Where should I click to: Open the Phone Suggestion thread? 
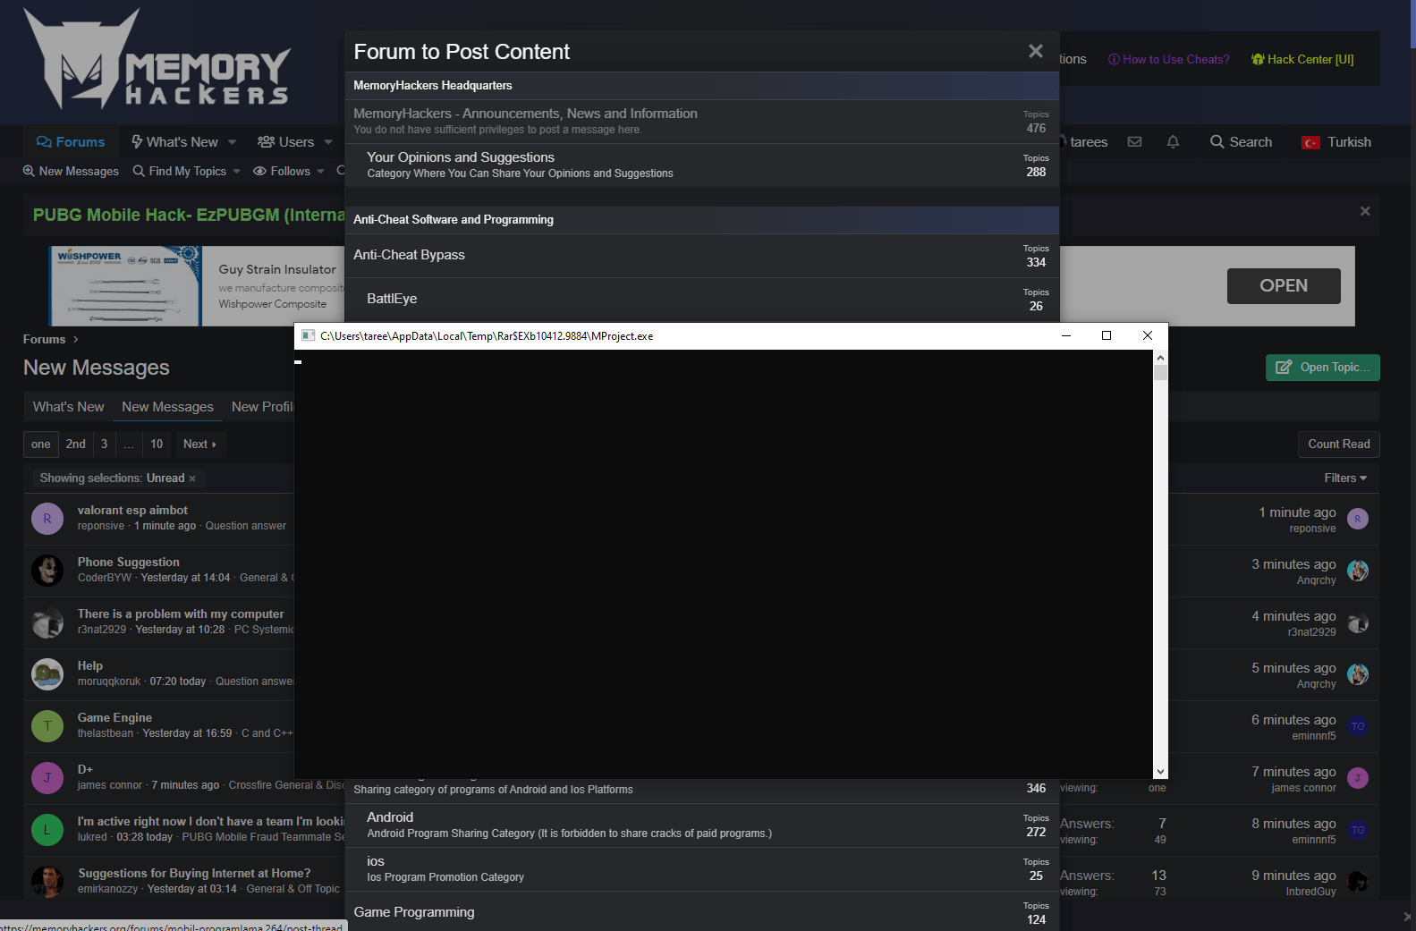(128, 562)
